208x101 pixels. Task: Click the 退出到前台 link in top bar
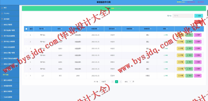click(191, 2)
